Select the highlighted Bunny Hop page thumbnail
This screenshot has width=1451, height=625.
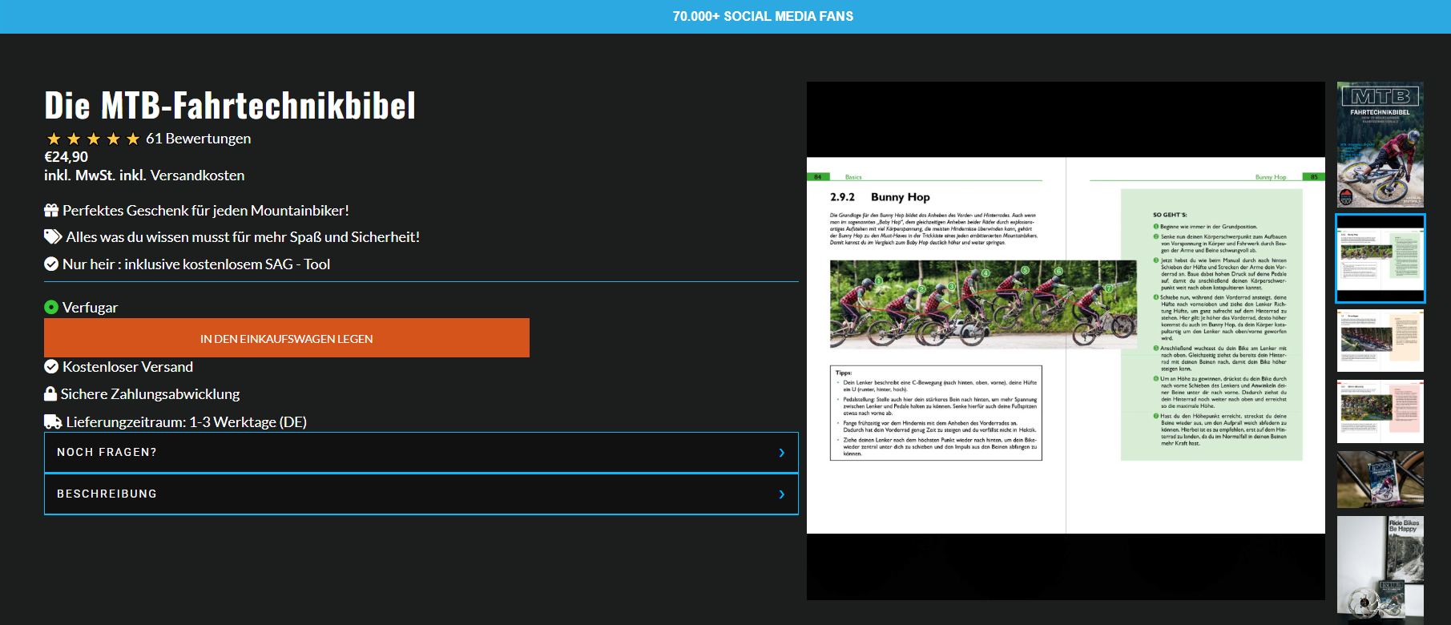pyautogui.click(x=1380, y=258)
